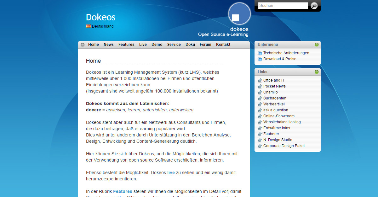Click the grey bullet in navigation bar
The height and width of the screenshot is (197, 378).
[83, 45]
